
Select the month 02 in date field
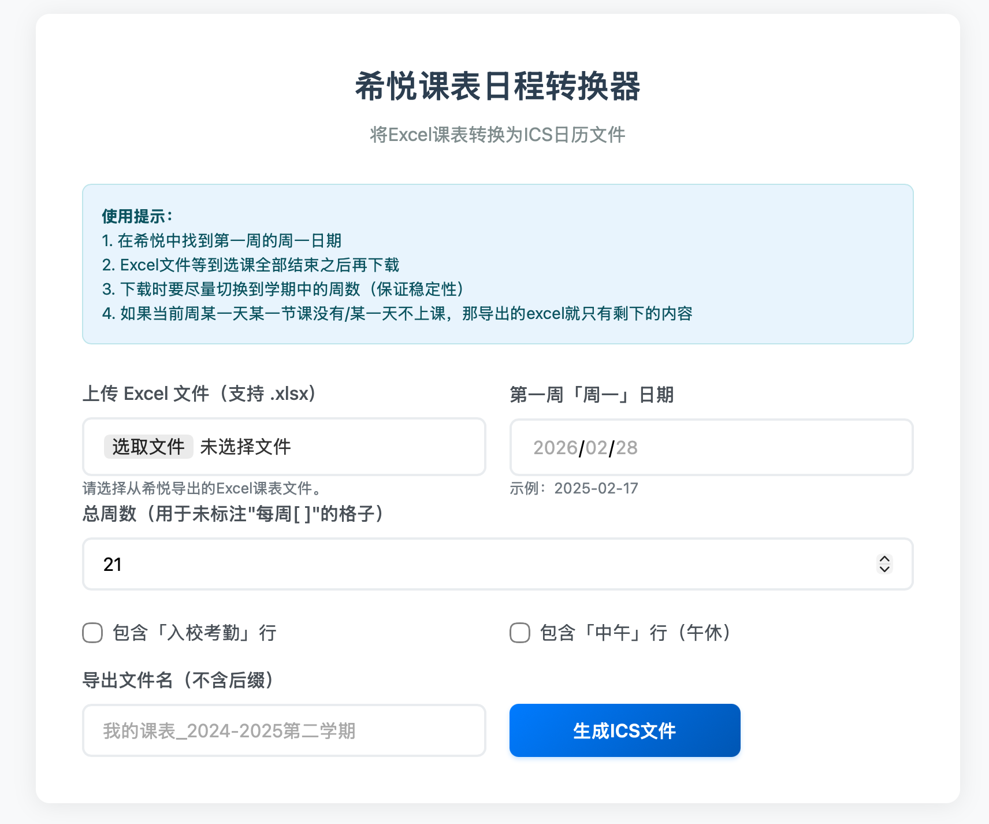point(597,448)
